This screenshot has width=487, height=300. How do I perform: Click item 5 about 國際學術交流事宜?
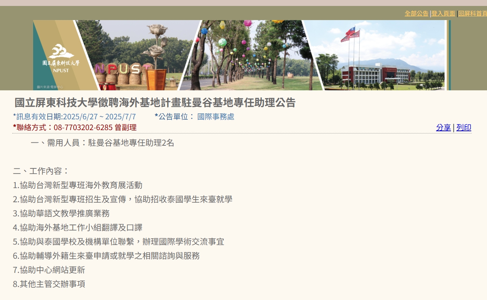point(118,242)
